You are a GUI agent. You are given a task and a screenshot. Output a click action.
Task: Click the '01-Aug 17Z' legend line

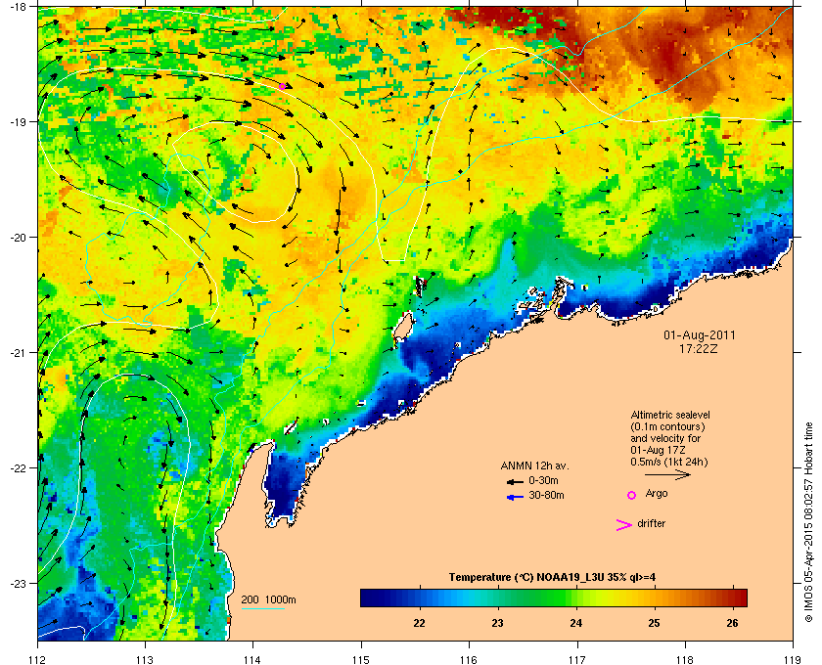(658, 450)
